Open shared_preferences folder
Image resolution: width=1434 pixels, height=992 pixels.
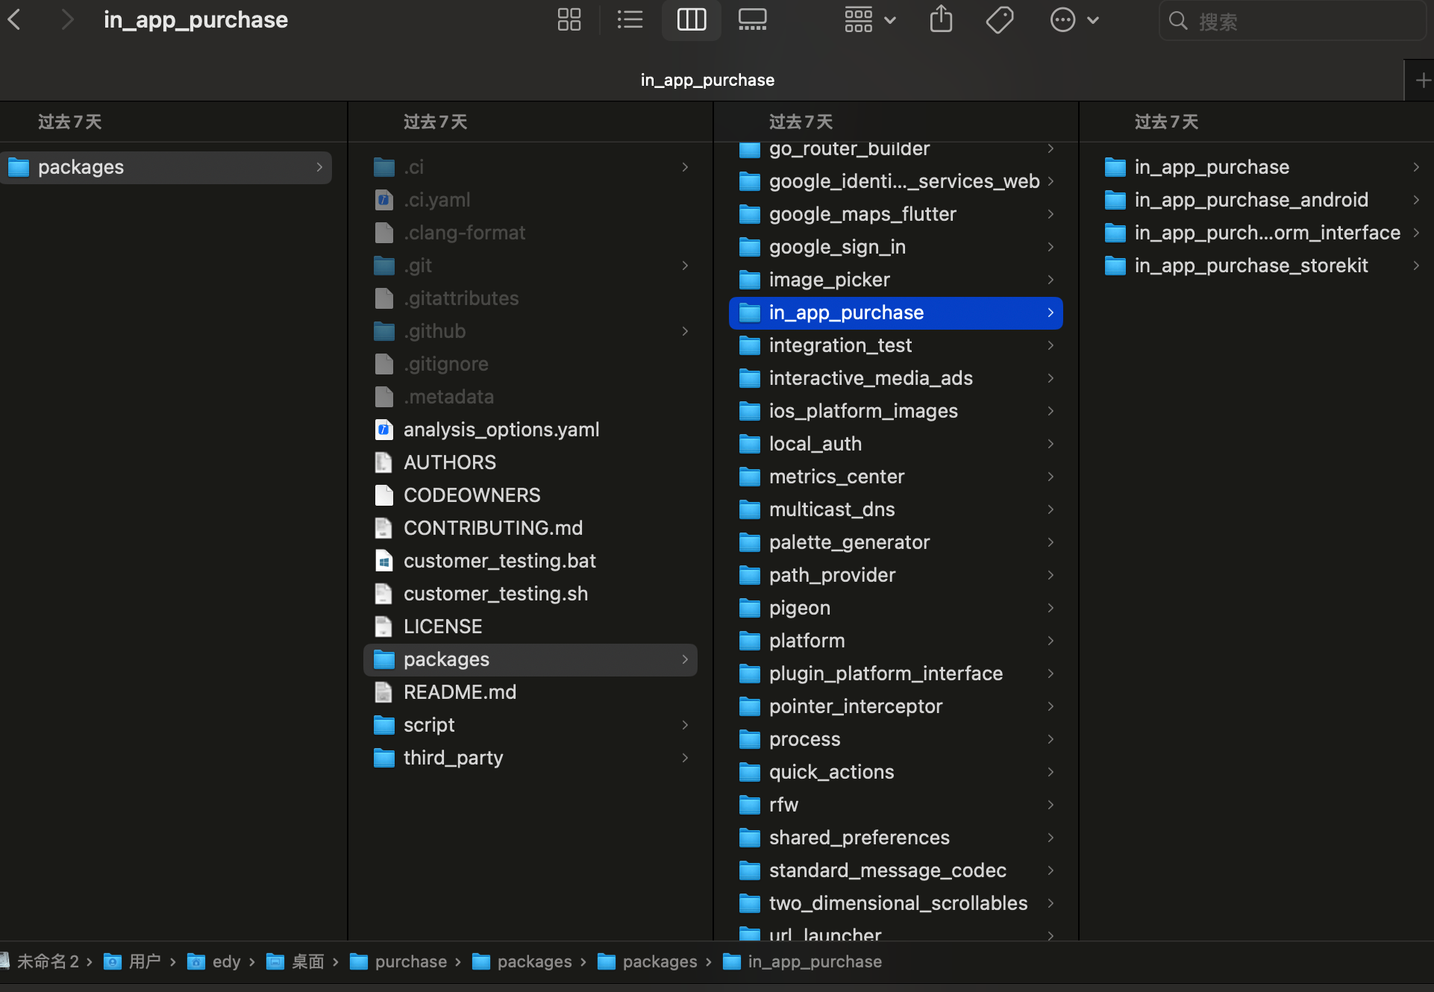click(896, 838)
